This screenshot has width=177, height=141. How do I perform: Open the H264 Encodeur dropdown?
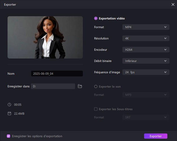tap(146, 50)
